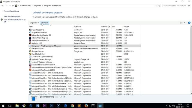This screenshot has width=192, height=108.
Task: Click the Uninstall toolbar button
Action: pos(45,23)
